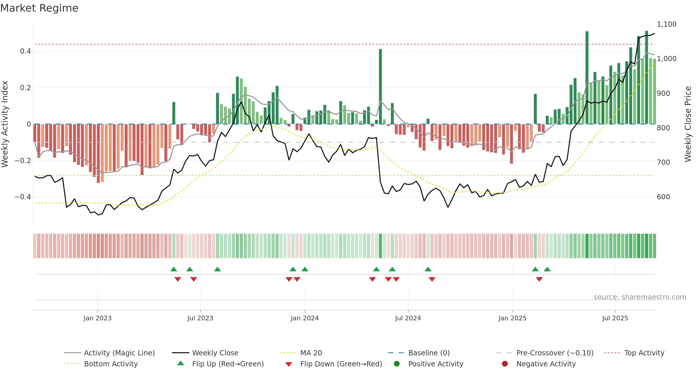Click the Negative Activity red circle icon

(x=505, y=363)
